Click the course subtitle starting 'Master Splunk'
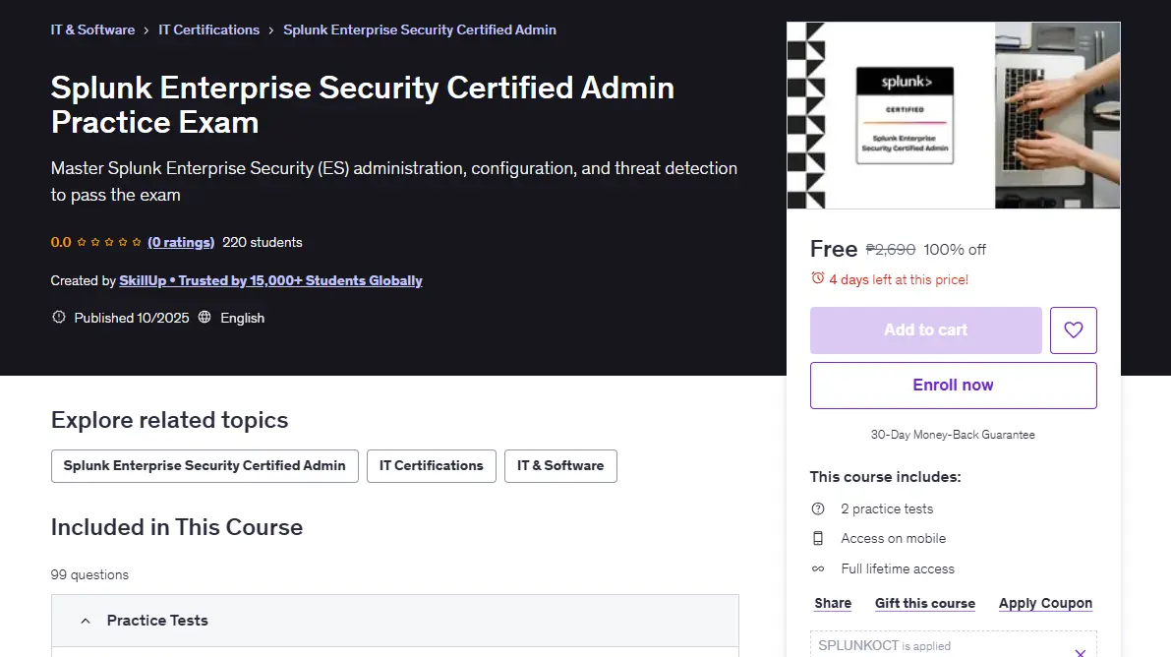 pyautogui.click(x=394, y=182)
